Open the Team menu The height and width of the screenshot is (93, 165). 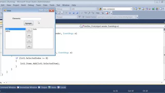click(x=38, y=5)
